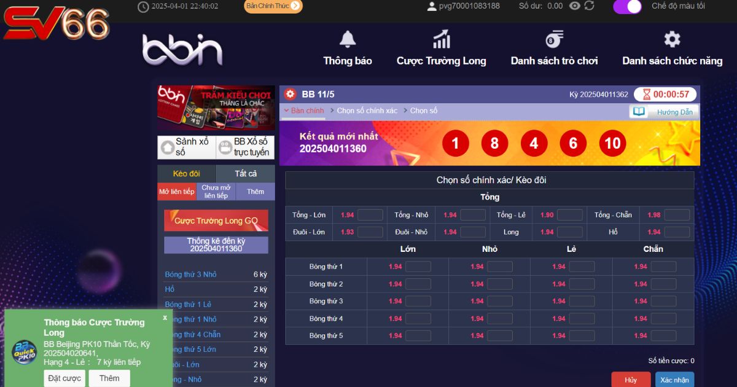Click Cược Trường Long GO banner
This screenshot has height=387, width=737.
pyautogui.click(x=216, y=221)
